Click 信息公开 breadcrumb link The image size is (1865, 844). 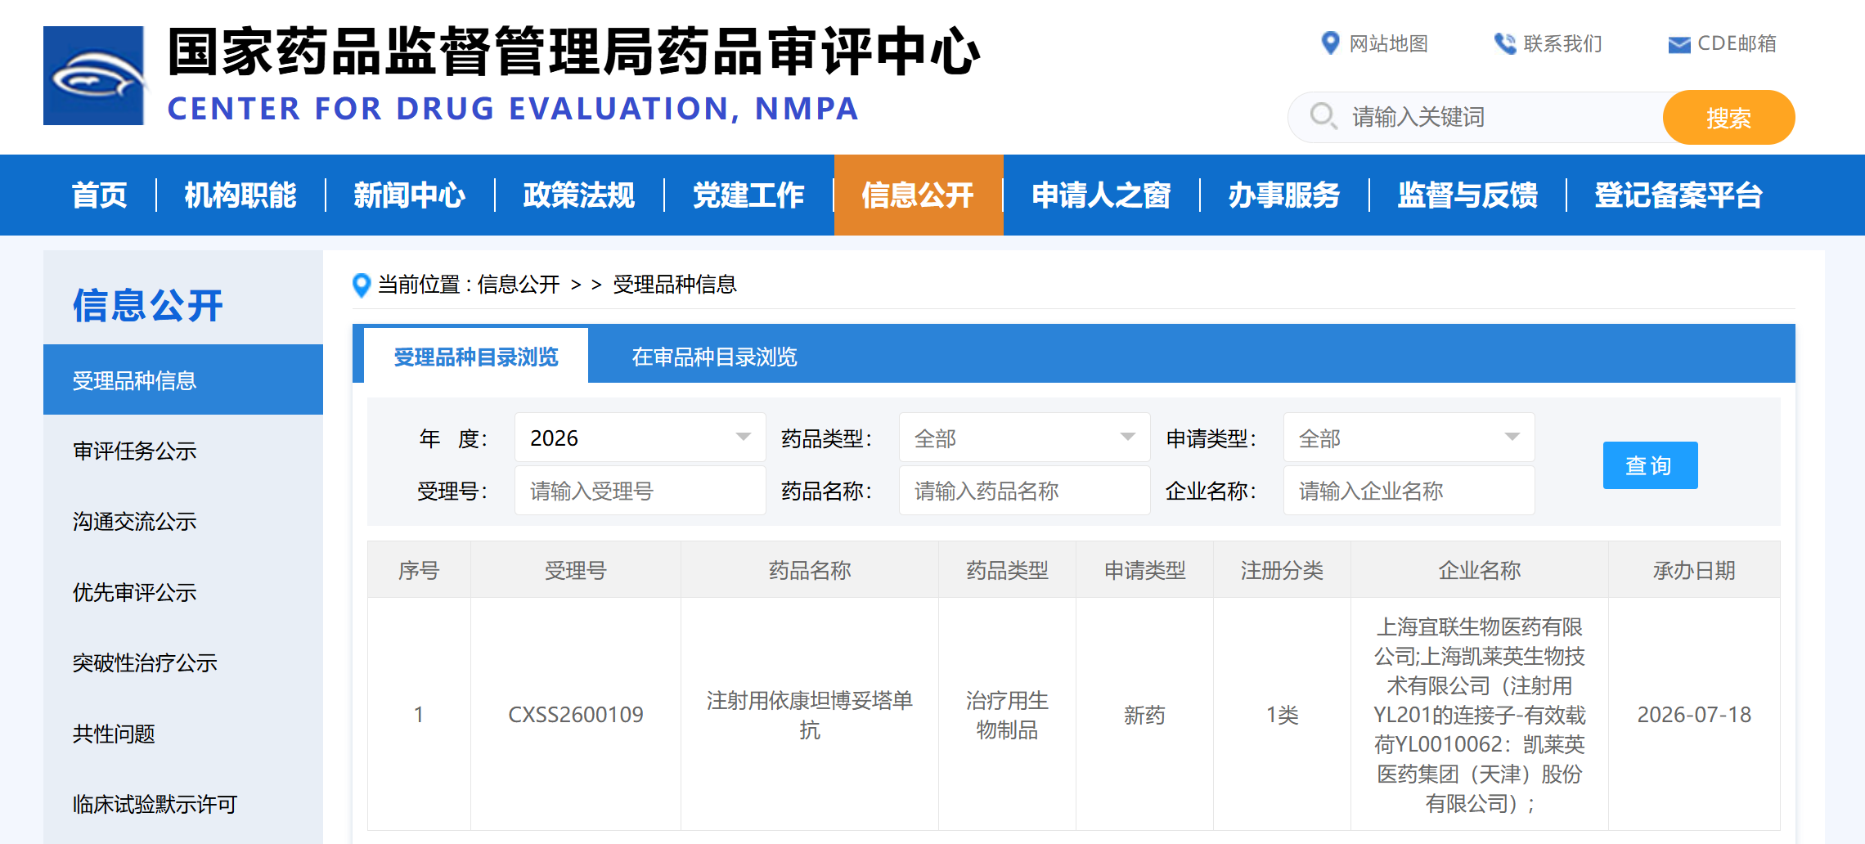point(519,285)
